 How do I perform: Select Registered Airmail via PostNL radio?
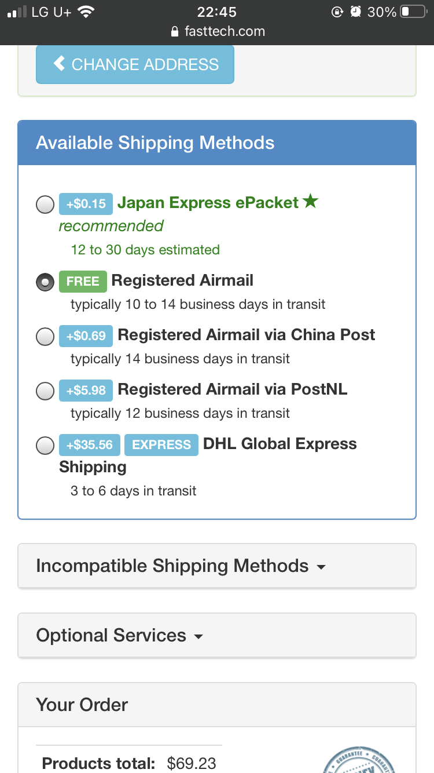[45, 391]
